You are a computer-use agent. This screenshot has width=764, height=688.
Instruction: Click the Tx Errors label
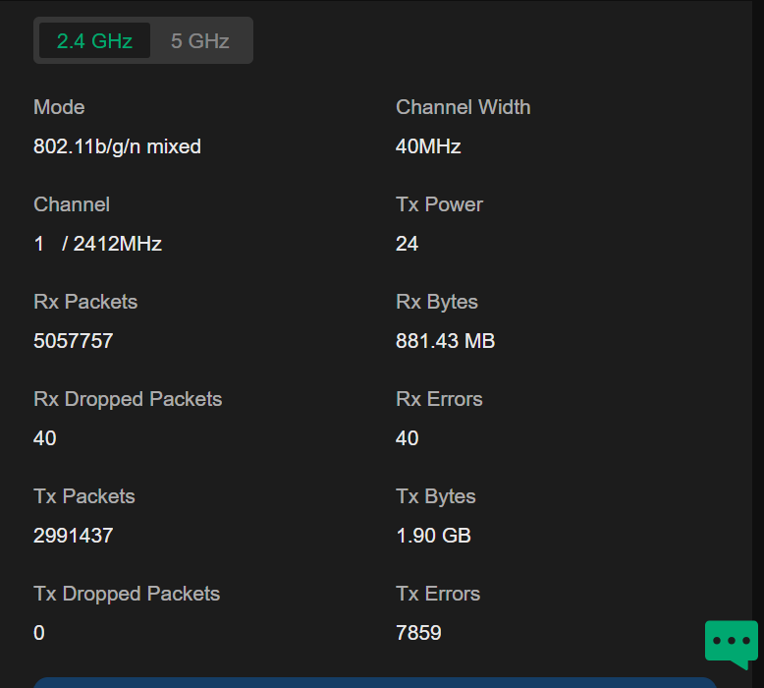(x=438, y=594)
